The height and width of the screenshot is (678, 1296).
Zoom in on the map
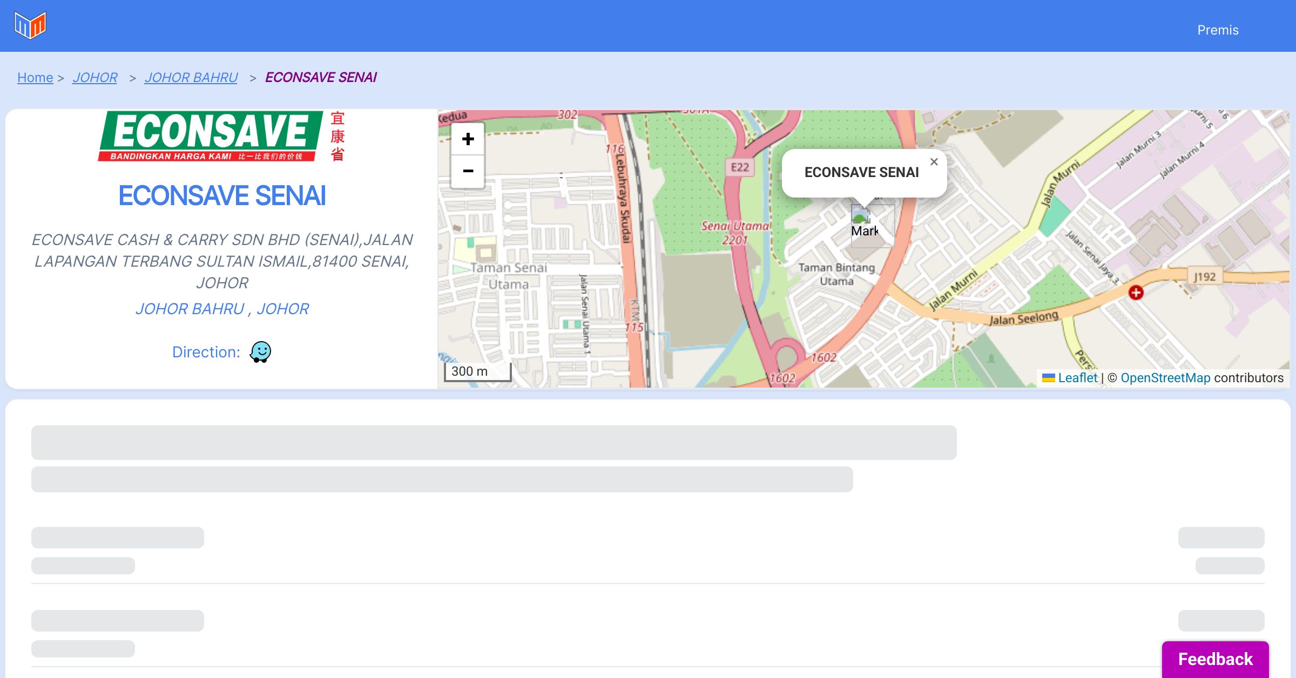coord(468,139)
